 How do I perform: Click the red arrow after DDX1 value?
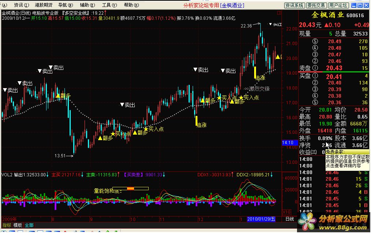click(x=232, y=174)
